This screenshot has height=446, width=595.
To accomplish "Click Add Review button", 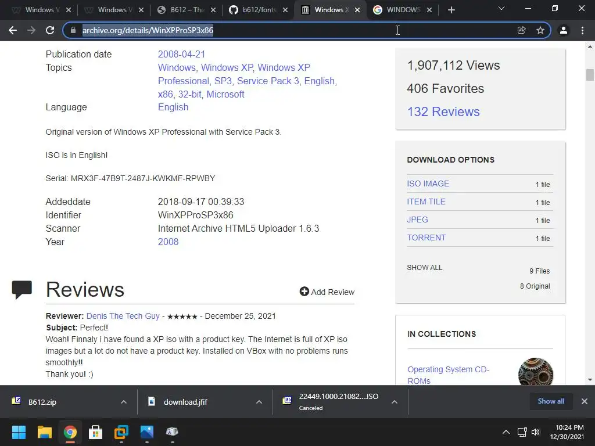I will coord(327,292).
